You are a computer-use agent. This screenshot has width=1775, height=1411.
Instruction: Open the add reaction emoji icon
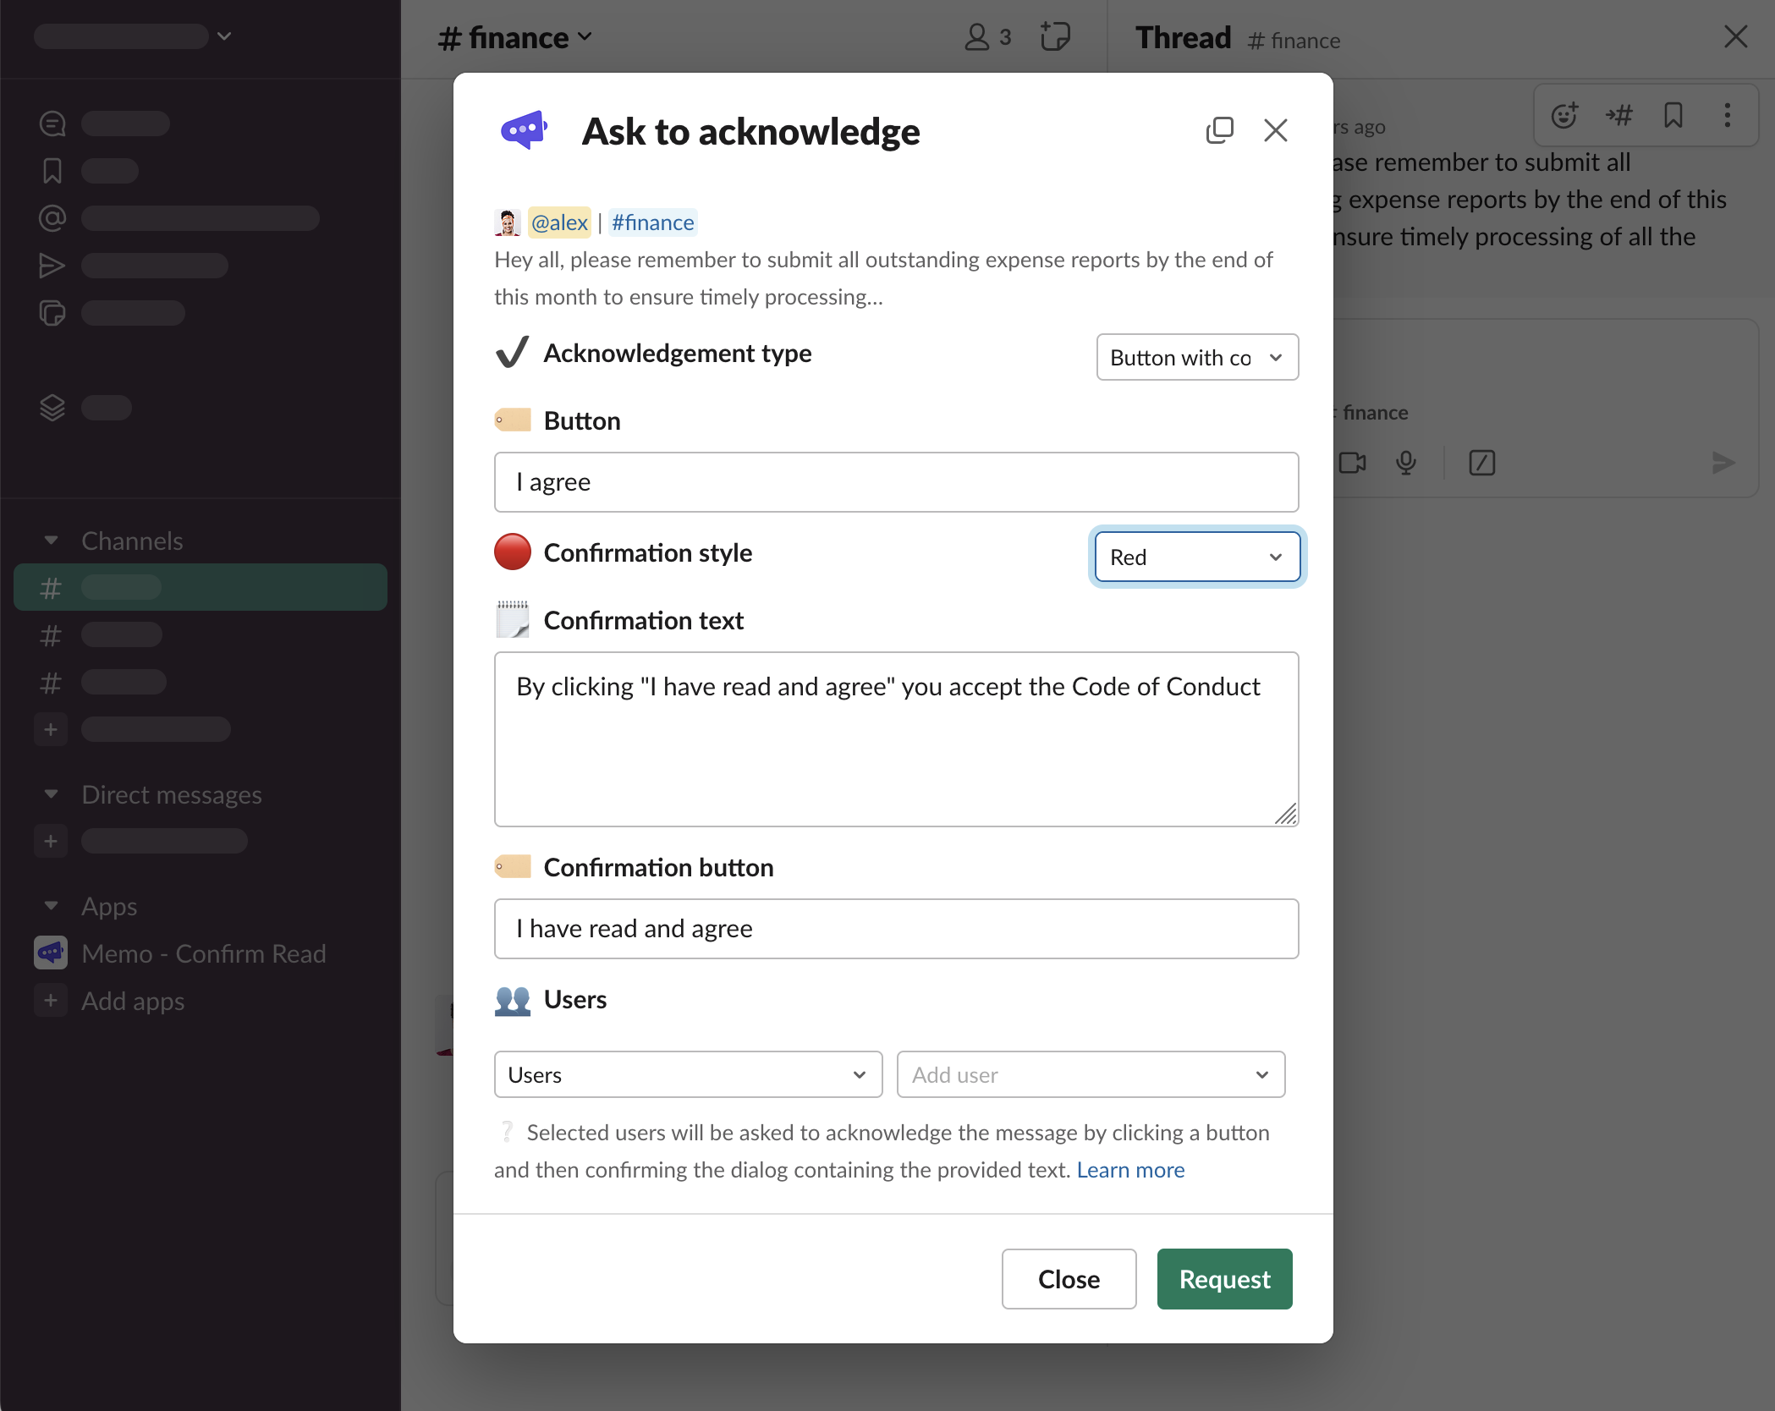point(1563,115)
